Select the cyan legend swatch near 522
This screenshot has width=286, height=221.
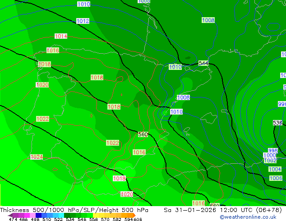(61, 215)
